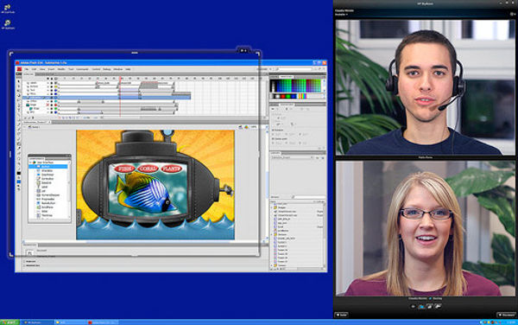Toggle the lock dot of the labels layer
The width and height of the screenshot is (518, 325).
[52, 83]
